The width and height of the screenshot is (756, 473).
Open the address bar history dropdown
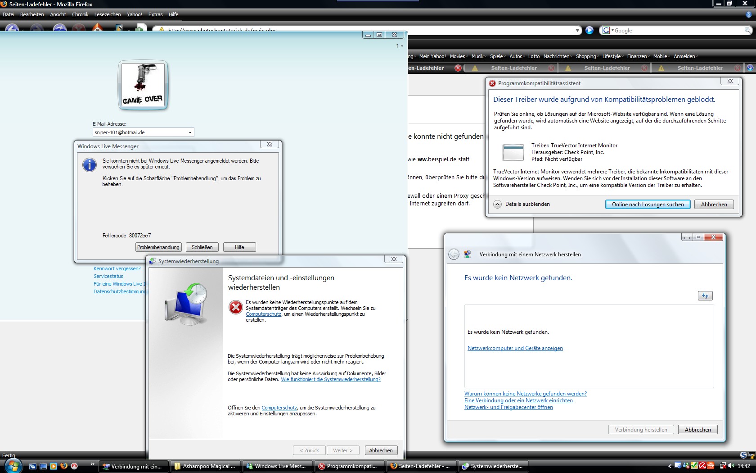[578, 30]
